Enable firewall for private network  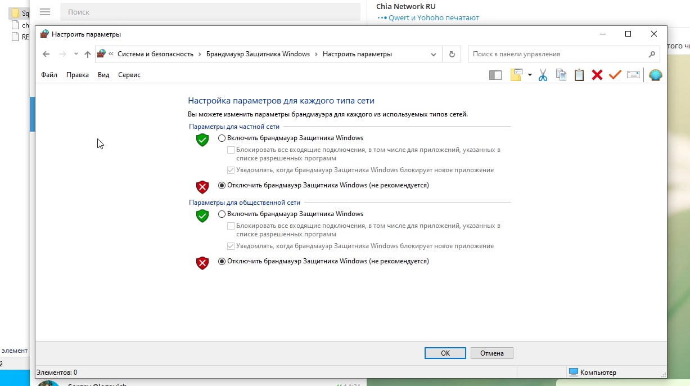[x=222, y=138]
